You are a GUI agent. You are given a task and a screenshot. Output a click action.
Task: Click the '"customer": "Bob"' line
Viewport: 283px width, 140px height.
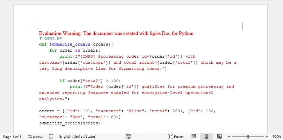pyautogui.click(x=80, y=117)
